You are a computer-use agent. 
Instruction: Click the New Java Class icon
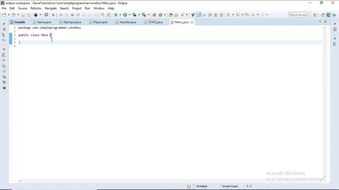(160, 15)
